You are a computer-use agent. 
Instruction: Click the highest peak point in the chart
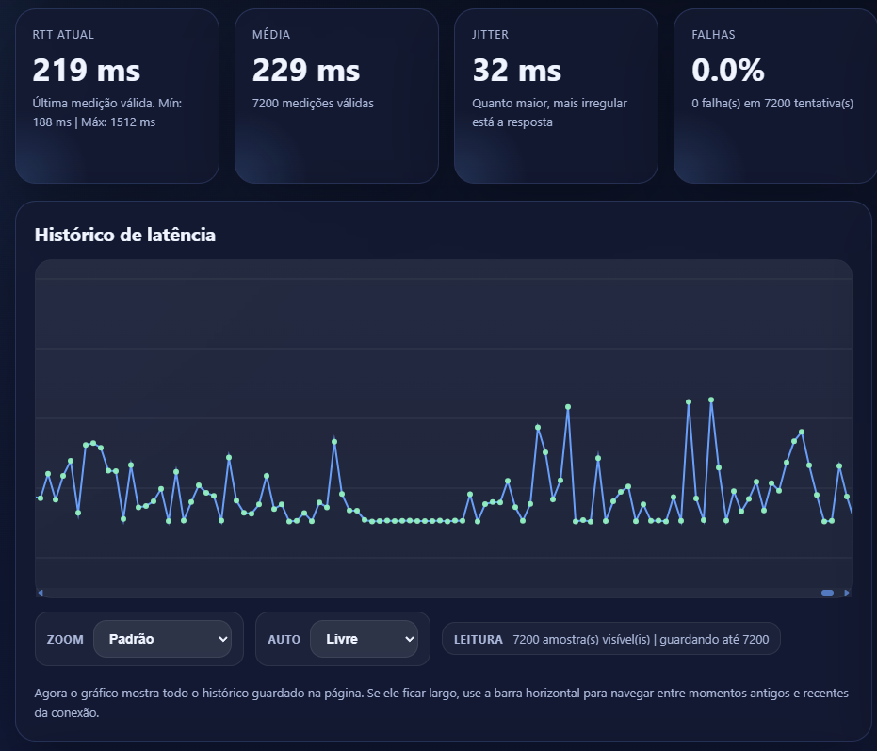[711, 400]
